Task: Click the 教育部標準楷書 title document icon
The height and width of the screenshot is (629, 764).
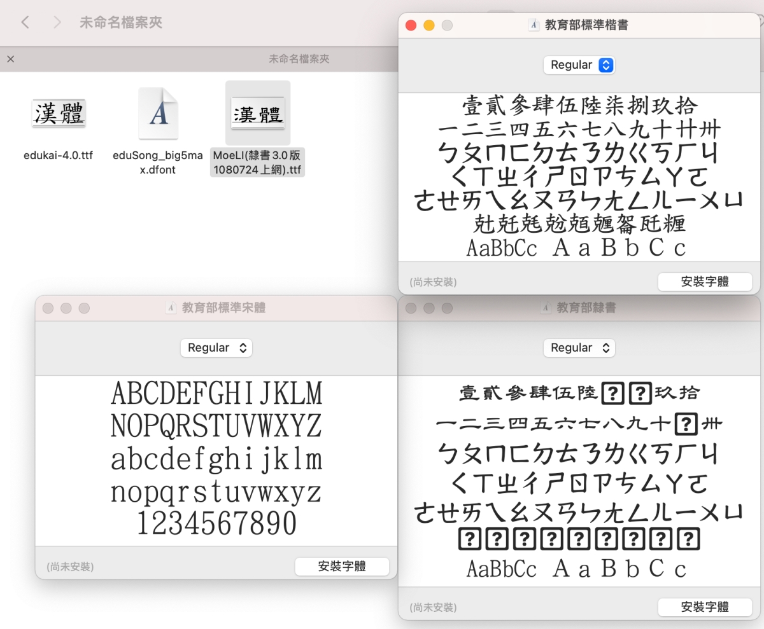Action: [x=534, y=25]
